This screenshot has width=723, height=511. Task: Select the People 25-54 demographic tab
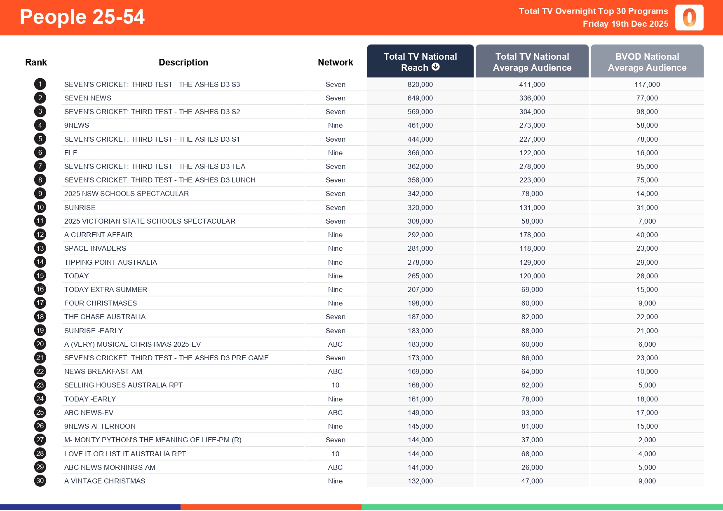click(x=82, y=17)
